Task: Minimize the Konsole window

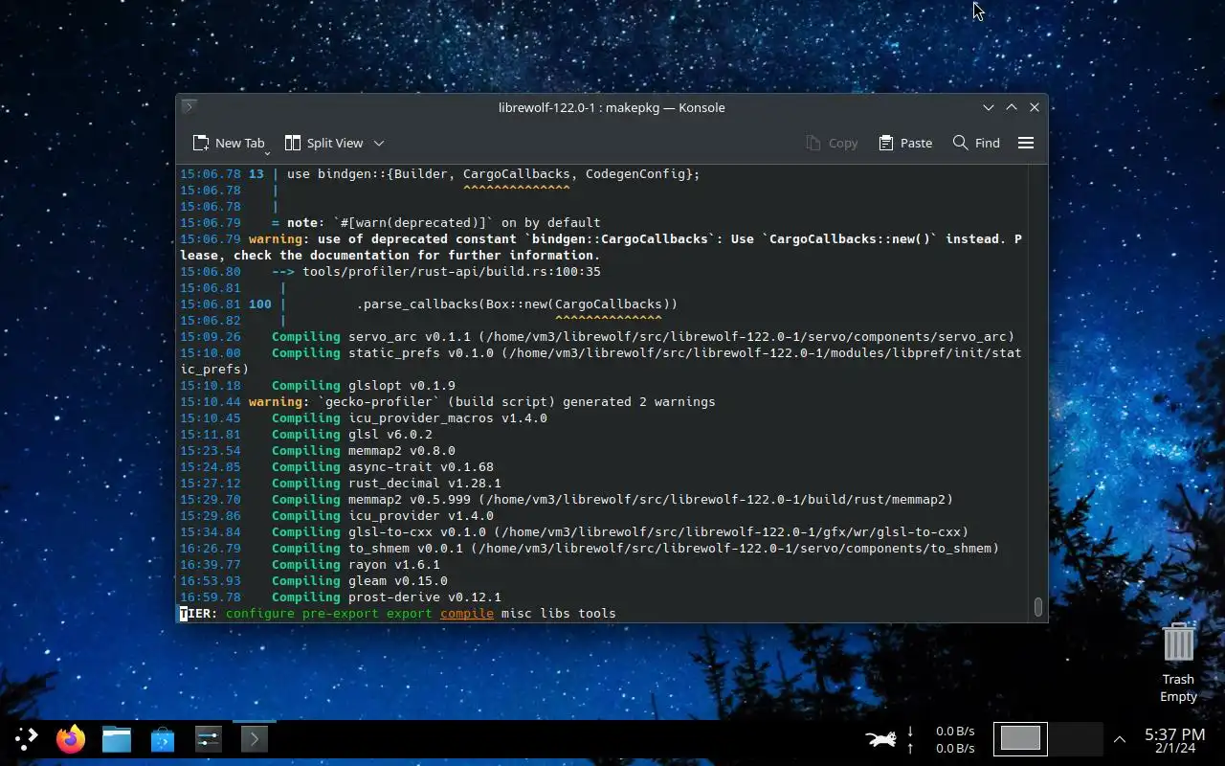Action: 989,107
